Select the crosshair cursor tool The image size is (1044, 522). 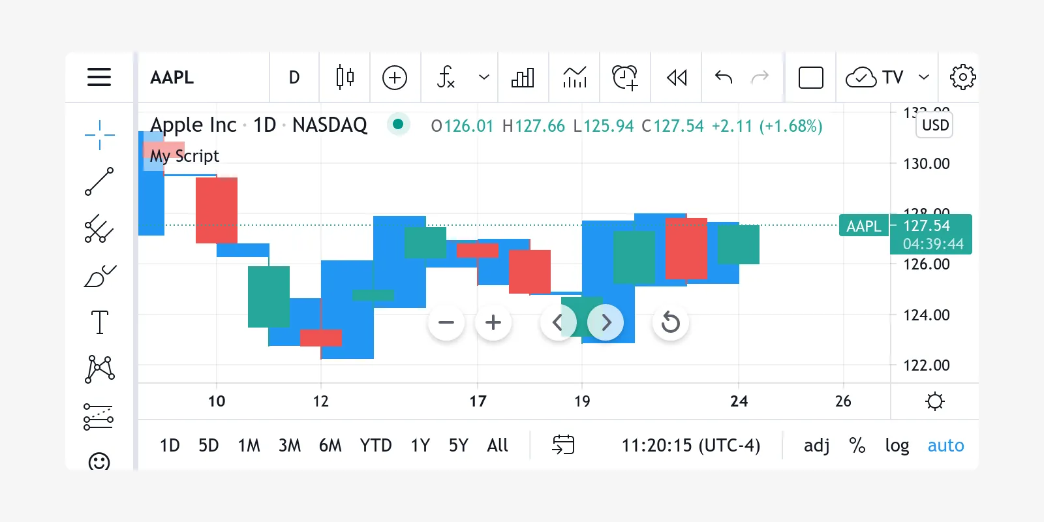pos(99,135)
